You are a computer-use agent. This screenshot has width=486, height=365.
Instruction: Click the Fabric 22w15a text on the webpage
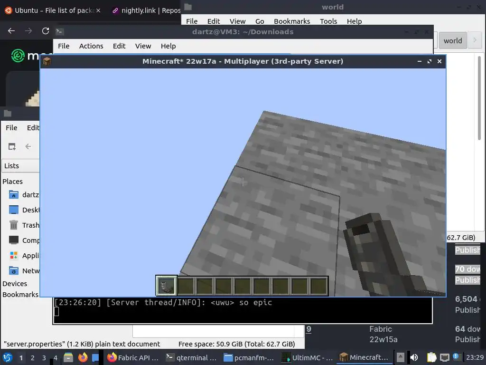pos(383,334)
